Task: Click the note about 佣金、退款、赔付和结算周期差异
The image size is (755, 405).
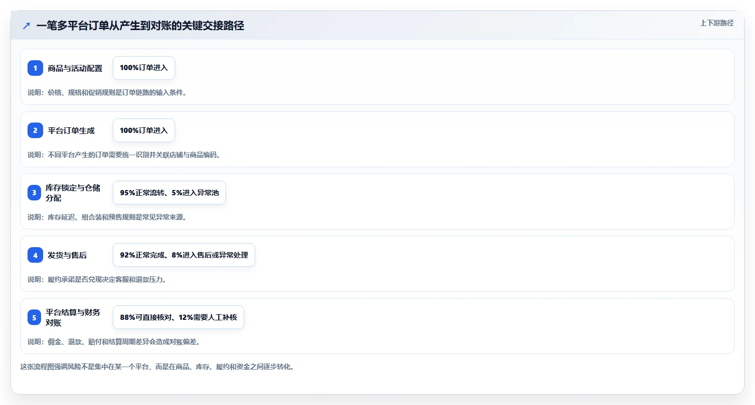Action: (x=114, y=342)
